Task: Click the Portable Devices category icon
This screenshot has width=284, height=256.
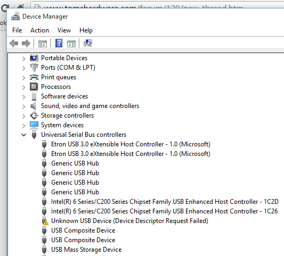Action: tap(34, 58)
